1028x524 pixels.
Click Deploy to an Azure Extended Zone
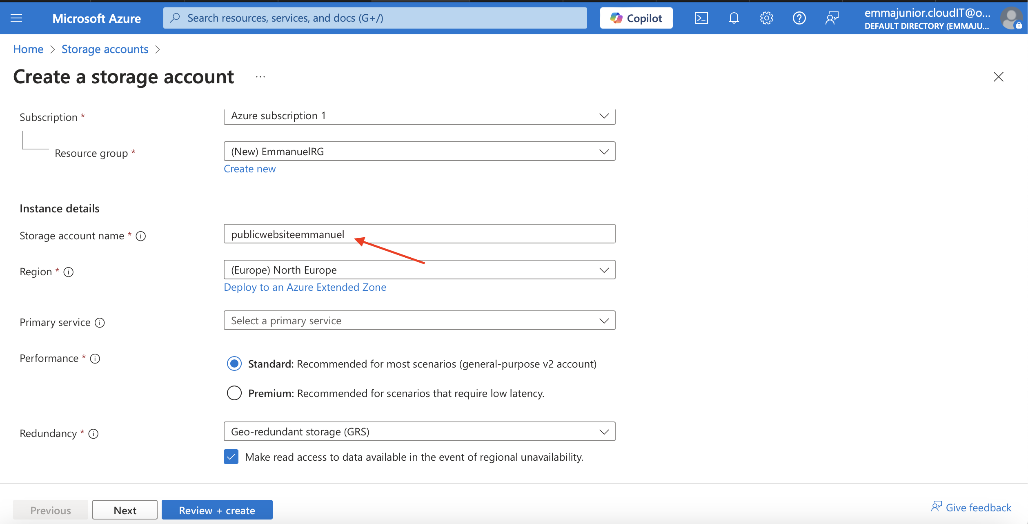[x=305, y=287]
